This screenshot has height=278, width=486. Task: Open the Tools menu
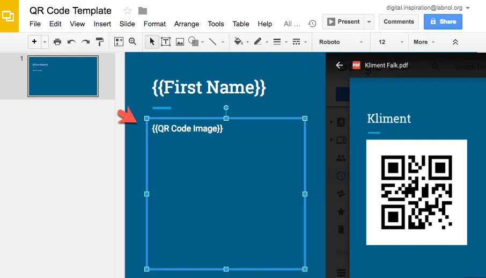(216, 24)
